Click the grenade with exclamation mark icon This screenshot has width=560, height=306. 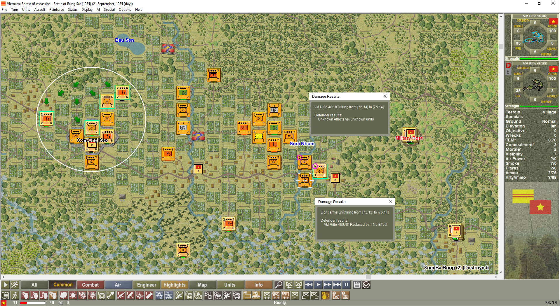click(x=25, y=295)
